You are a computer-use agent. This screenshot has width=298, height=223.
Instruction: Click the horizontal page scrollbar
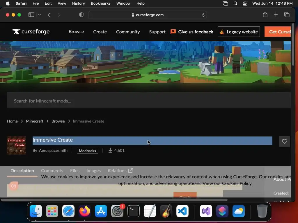[114, 200]
